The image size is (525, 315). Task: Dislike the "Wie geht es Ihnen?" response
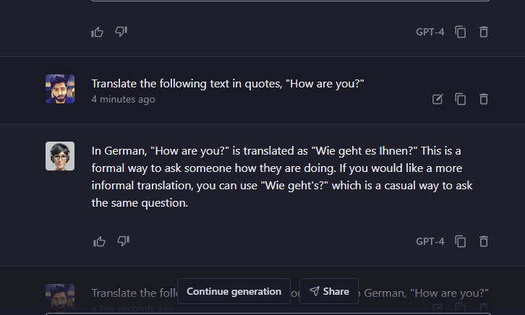click(x=122, y=241)
